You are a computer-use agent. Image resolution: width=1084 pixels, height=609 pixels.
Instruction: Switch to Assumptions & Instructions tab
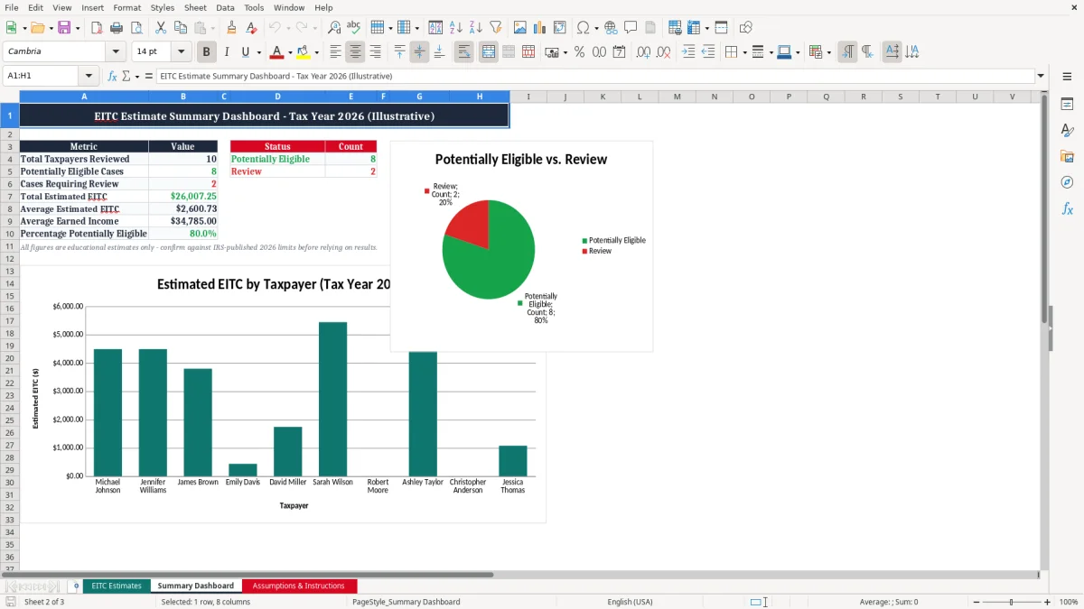point(299,586)
